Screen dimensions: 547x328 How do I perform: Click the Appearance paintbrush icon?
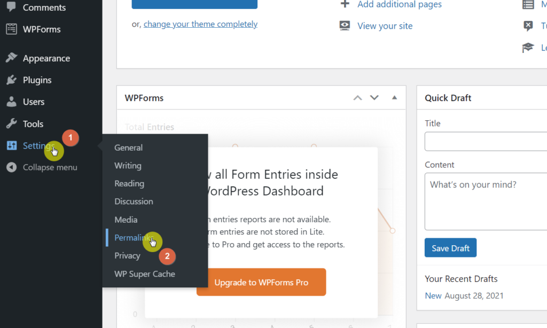click(x=11, y=58)
